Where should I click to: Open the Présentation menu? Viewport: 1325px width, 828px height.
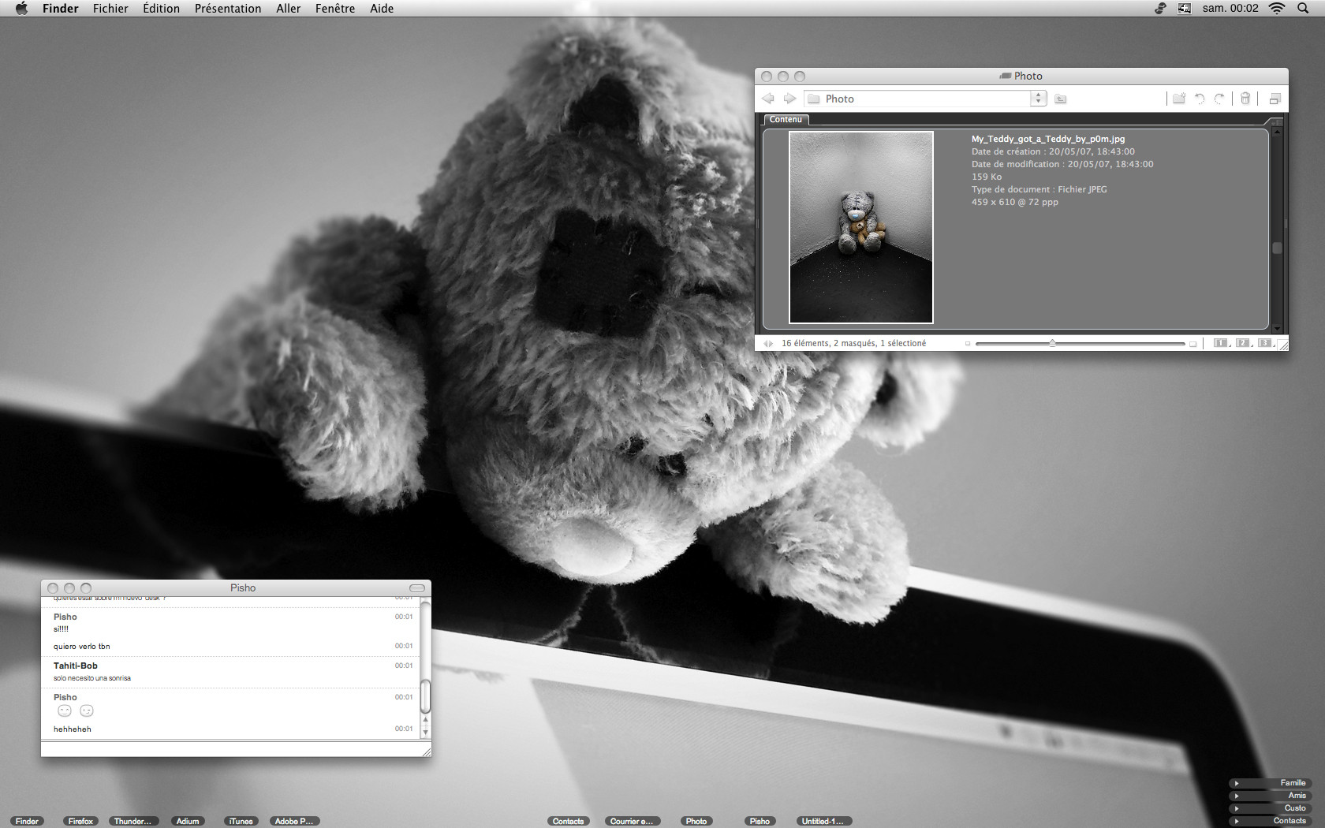(x=228, y=8)
